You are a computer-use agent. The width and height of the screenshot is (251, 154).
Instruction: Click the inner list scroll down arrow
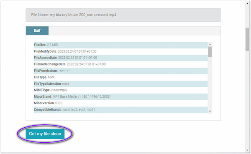(x=210, y=111)
